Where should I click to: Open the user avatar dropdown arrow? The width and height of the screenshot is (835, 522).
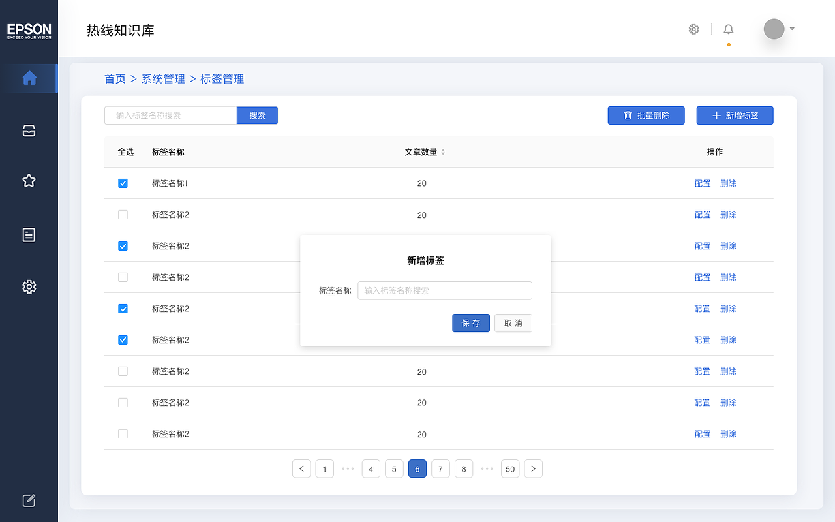click(791, 29)
